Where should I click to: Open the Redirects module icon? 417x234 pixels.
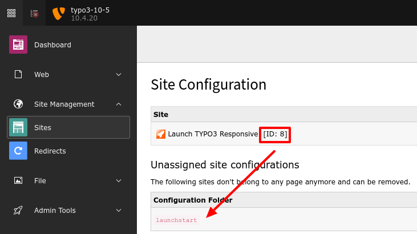18,151
